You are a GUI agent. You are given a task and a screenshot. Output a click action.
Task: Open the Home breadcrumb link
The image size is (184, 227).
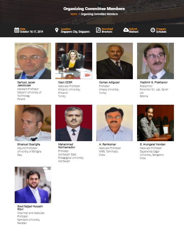coord(74,14)
